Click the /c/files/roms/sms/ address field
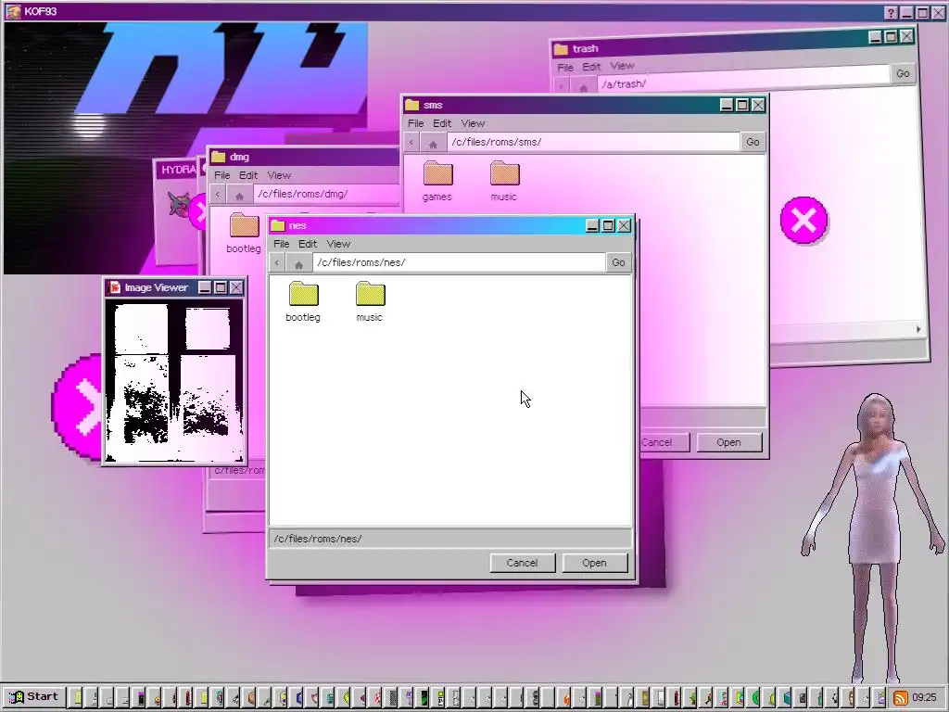This screenshot has height=712, width=949. (593, 142)
